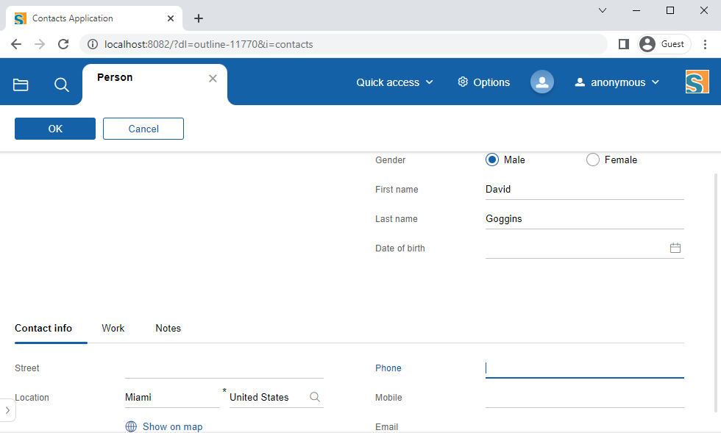The image size is (721, 433).
Task: Switch to the Notes tab
Action: [x=168, y=328]
